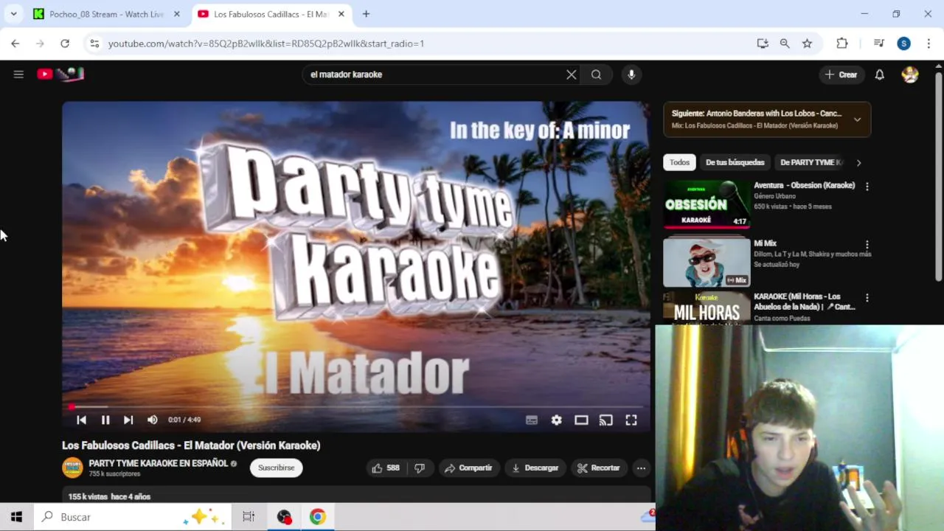
Task: Dislike the video
Action: 420,468
